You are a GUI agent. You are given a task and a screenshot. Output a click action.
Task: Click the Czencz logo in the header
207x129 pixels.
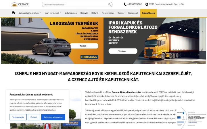pyautogui.click(x=20, y=5)
